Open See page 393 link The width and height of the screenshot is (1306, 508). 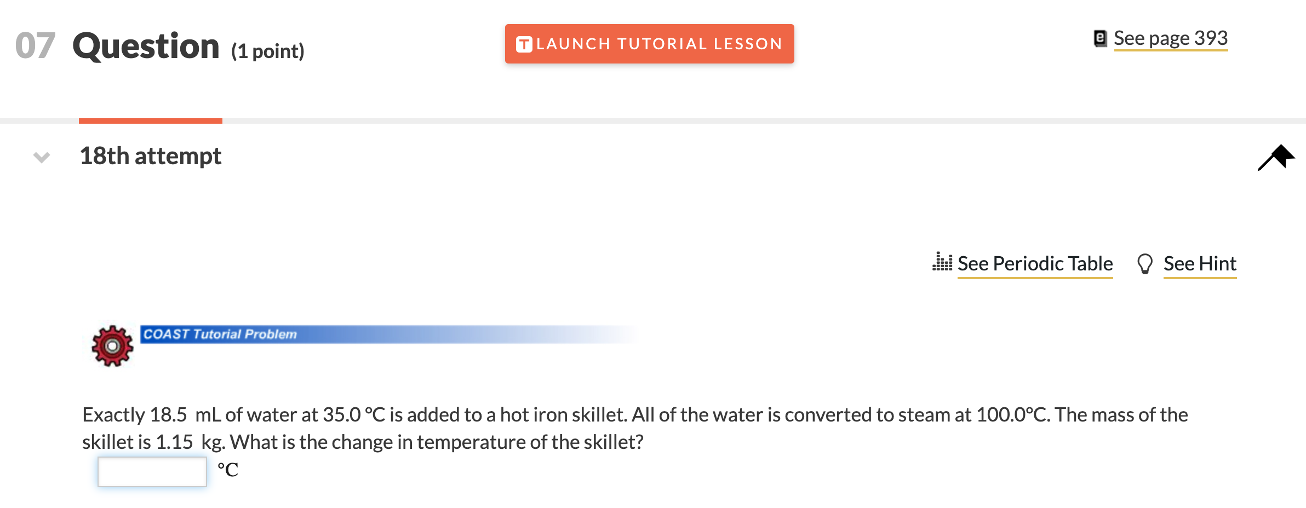point(1171,37)
